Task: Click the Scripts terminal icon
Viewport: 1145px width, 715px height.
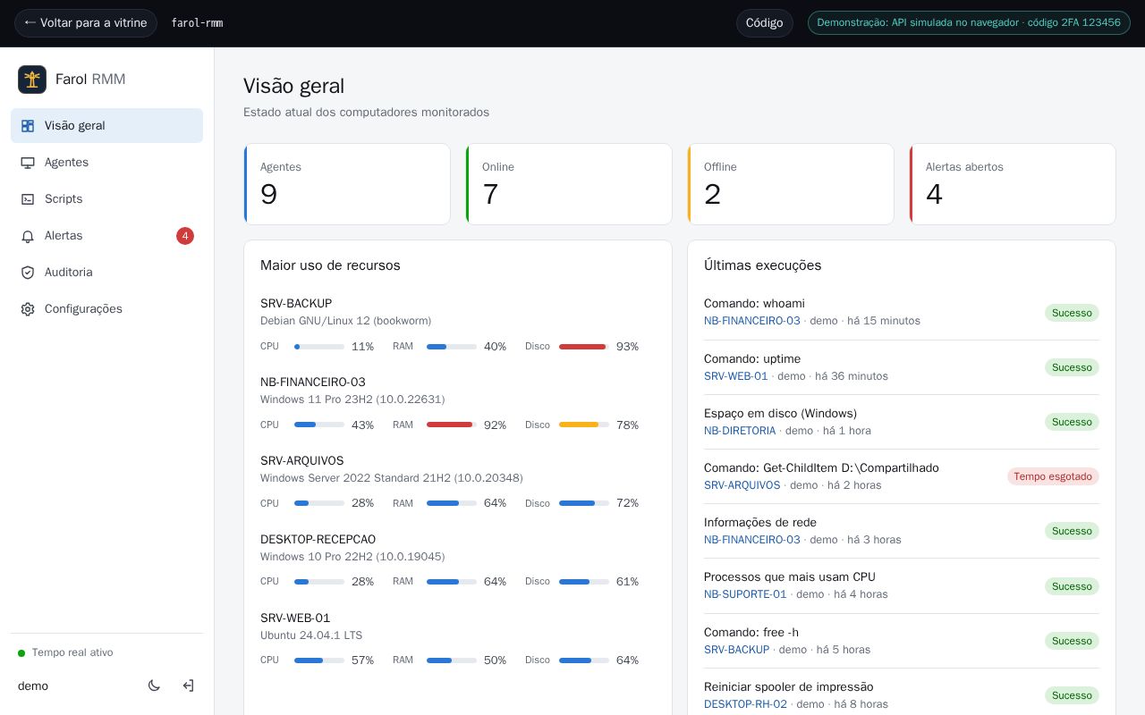Action: click(x=28, y=199)
